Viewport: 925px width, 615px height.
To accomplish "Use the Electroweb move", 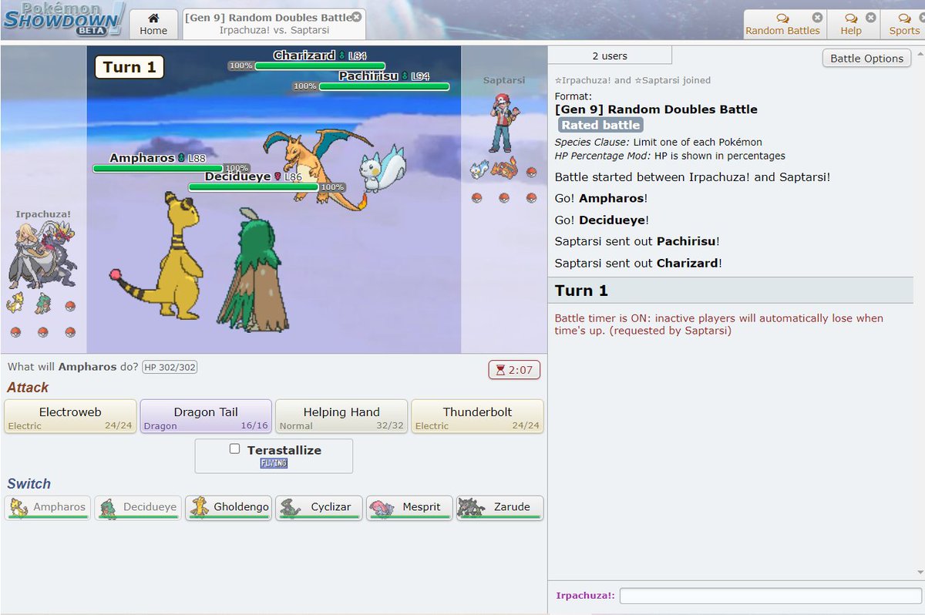I will [70, 416].
